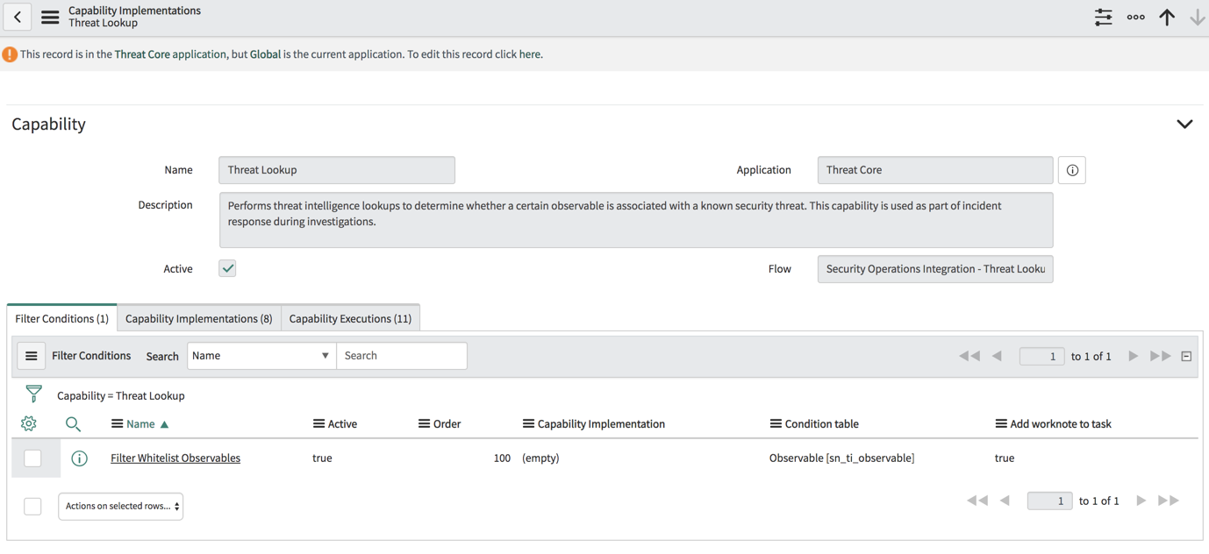
Task: Collapse the related list minus icon
Action: pyautogui.click(x=1186, y=357)
